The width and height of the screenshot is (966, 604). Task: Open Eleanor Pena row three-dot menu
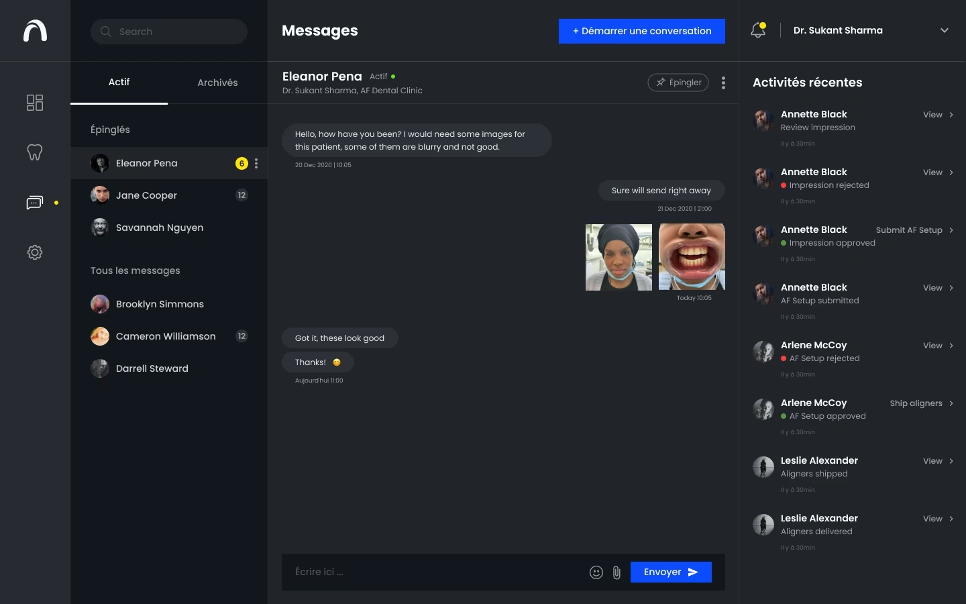[256, 163]
